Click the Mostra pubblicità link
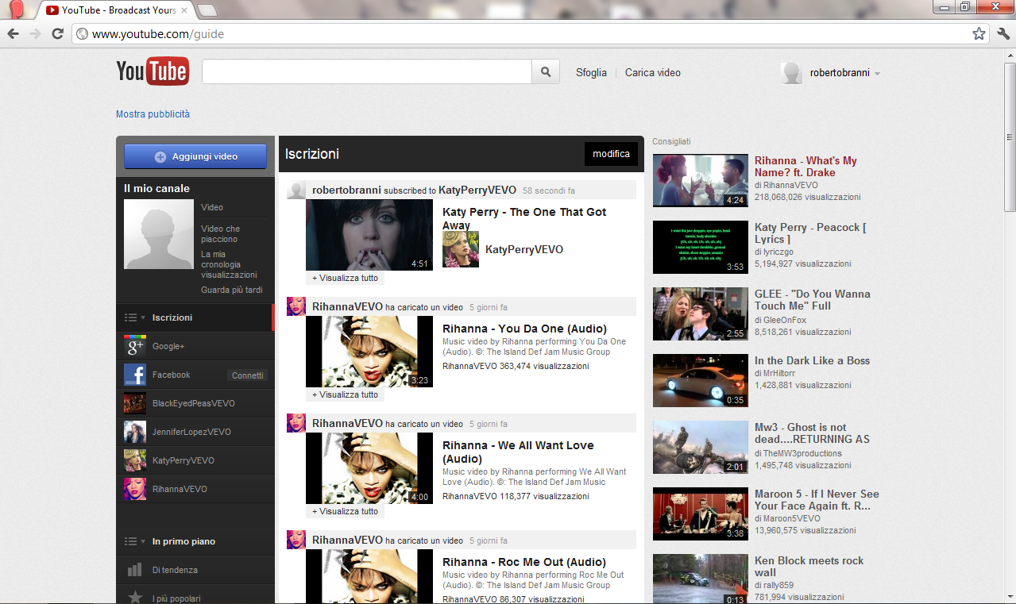 coord(153,114)
